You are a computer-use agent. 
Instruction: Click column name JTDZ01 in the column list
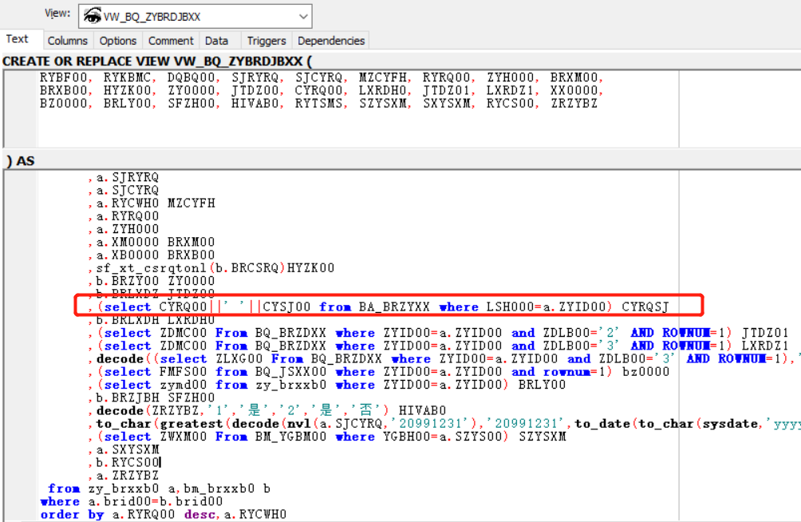pyautogui.click(x=447, y=90)
